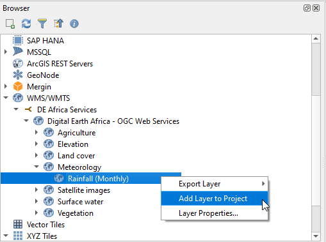Select the Rainfall (Monthly) layer row
This screenshot has height=242, width=326.
tap(91, 178)
